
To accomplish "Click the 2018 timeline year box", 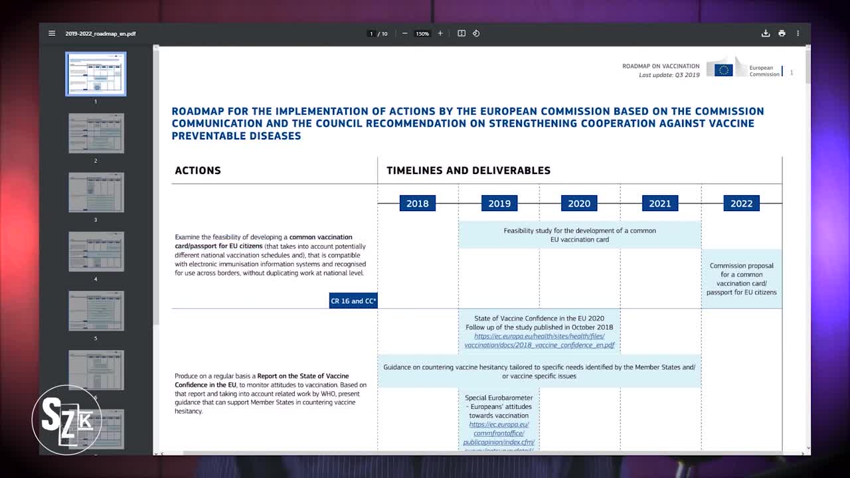I will [x=417, y=203].
